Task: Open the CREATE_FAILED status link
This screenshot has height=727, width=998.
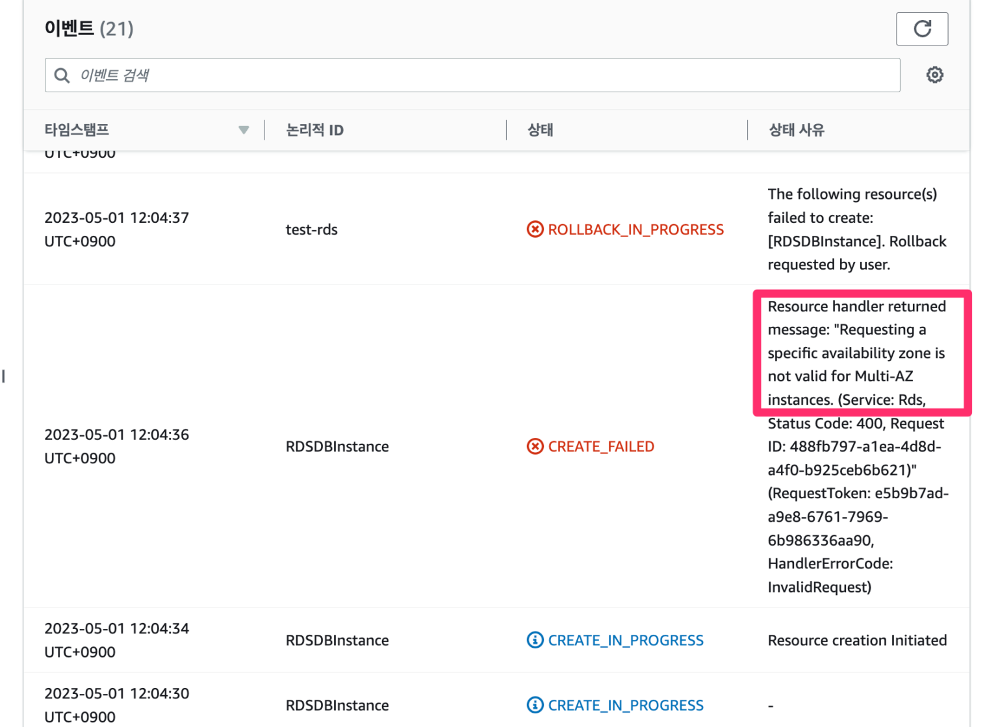Action: tap(600, 446)
